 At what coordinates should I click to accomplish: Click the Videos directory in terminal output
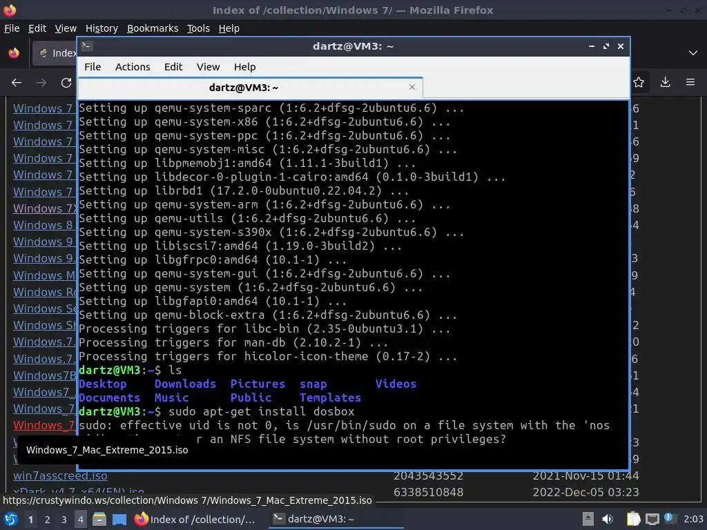pyautogui.click(x=396, y=384)
